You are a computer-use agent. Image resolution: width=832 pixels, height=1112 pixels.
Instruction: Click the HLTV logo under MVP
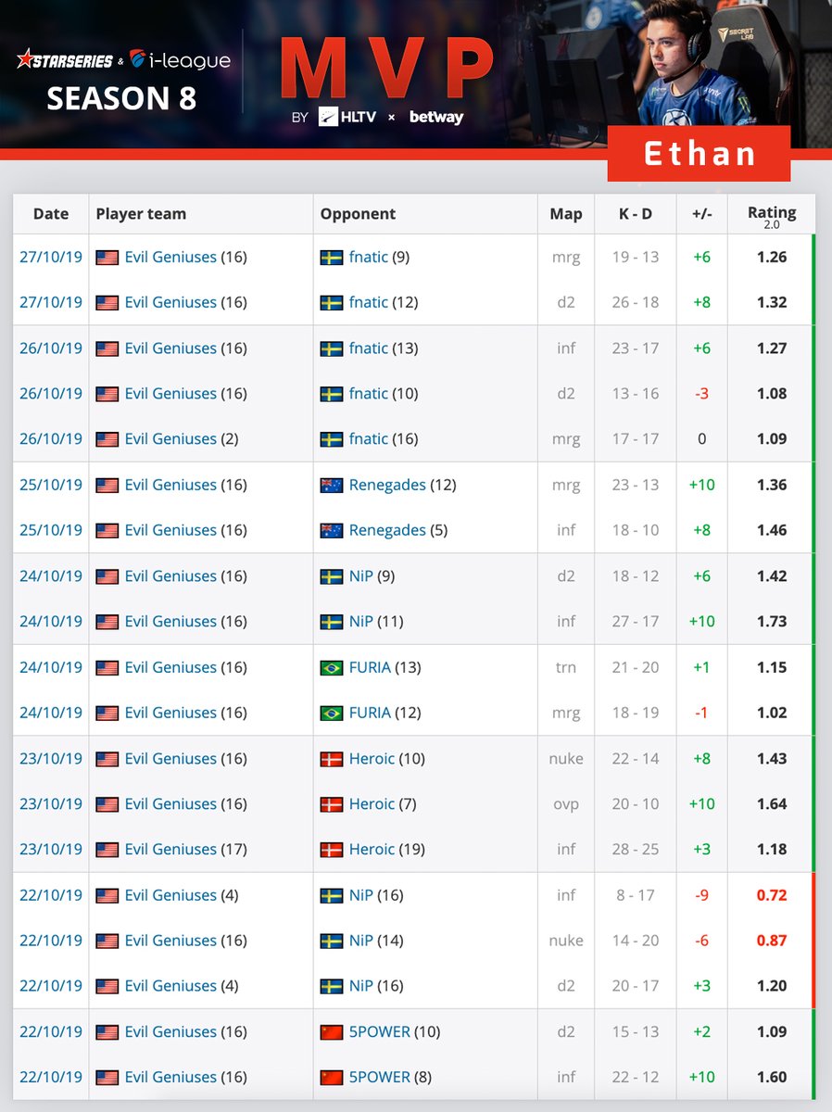tap(346, 118)
